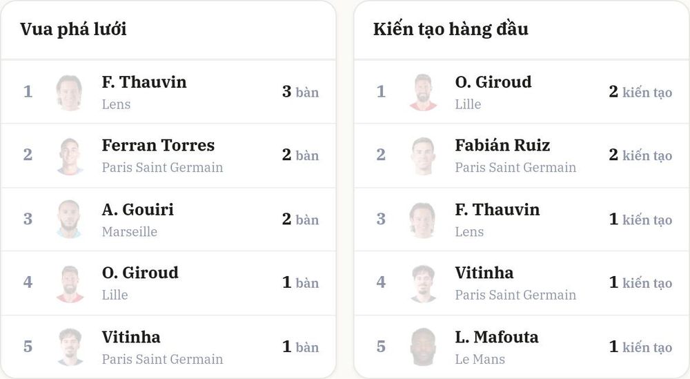
Task: Open the Le Mans team label
Action: click(480, 359)
